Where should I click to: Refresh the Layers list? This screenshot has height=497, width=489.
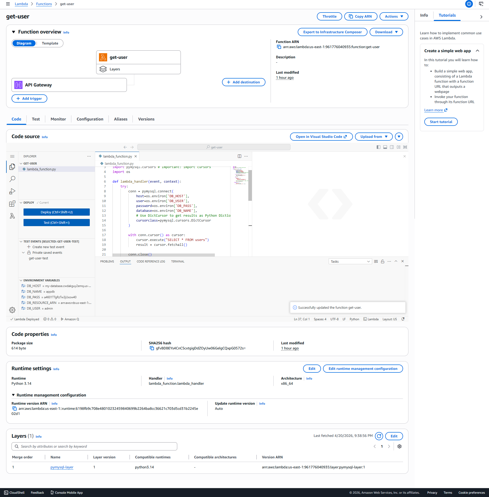pos(379,436)
